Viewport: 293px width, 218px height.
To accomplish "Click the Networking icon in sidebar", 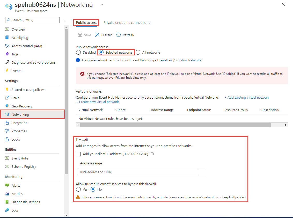I will point(7,114).
